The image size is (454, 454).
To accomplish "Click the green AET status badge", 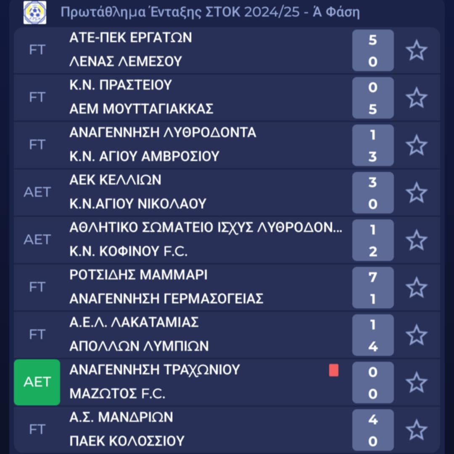I will click(x=37, y=382).
